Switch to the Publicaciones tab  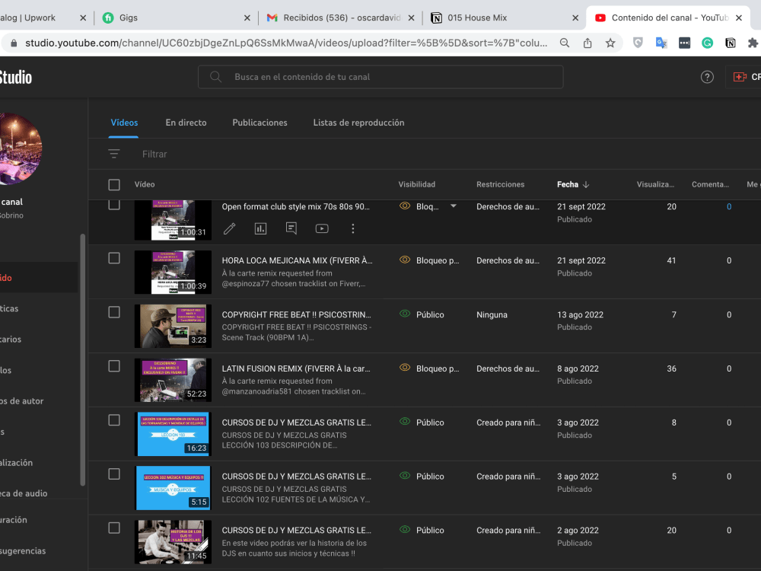pyautogui.click(x=260, y=123)
